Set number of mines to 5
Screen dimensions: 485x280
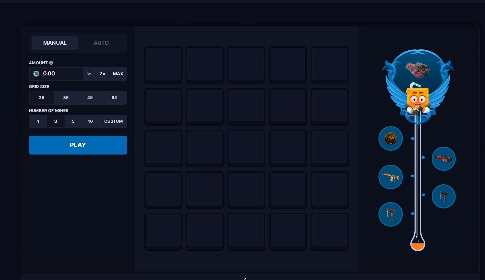73,121
